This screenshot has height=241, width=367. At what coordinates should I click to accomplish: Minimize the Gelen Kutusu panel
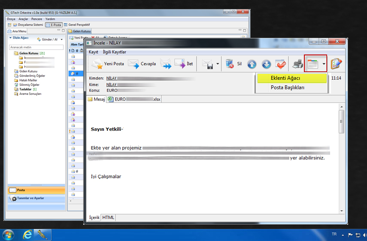coord(240,30)
